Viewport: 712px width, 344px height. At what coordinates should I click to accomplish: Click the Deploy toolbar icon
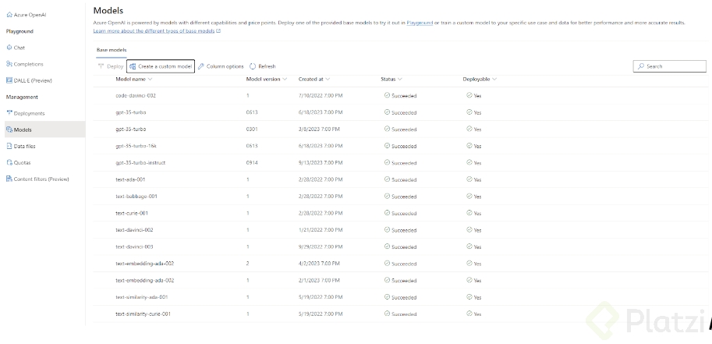click(101, 66)
